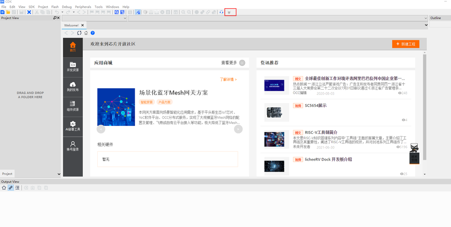
Task: Toggle word-wrap icon in Output View
Action: [17, 188]
